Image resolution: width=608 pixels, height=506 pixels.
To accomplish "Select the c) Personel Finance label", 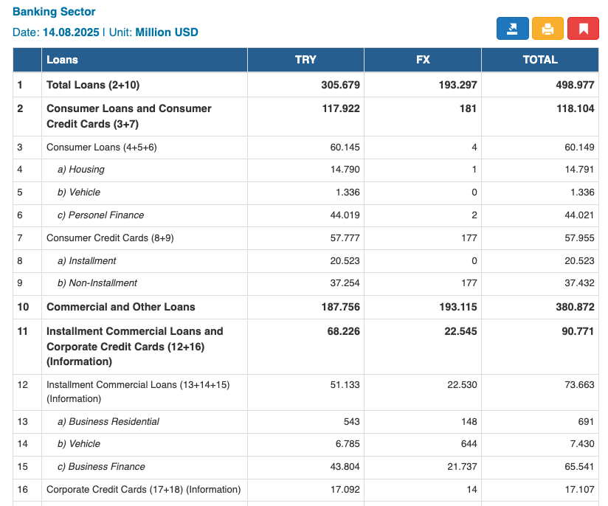I will point(100,215).
